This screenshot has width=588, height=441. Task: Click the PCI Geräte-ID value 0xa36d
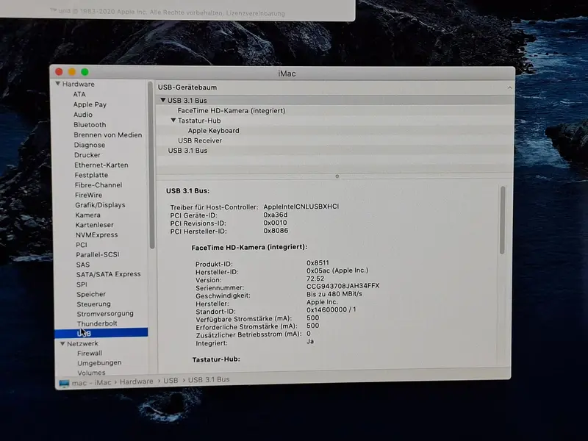[x=275, y=215]
